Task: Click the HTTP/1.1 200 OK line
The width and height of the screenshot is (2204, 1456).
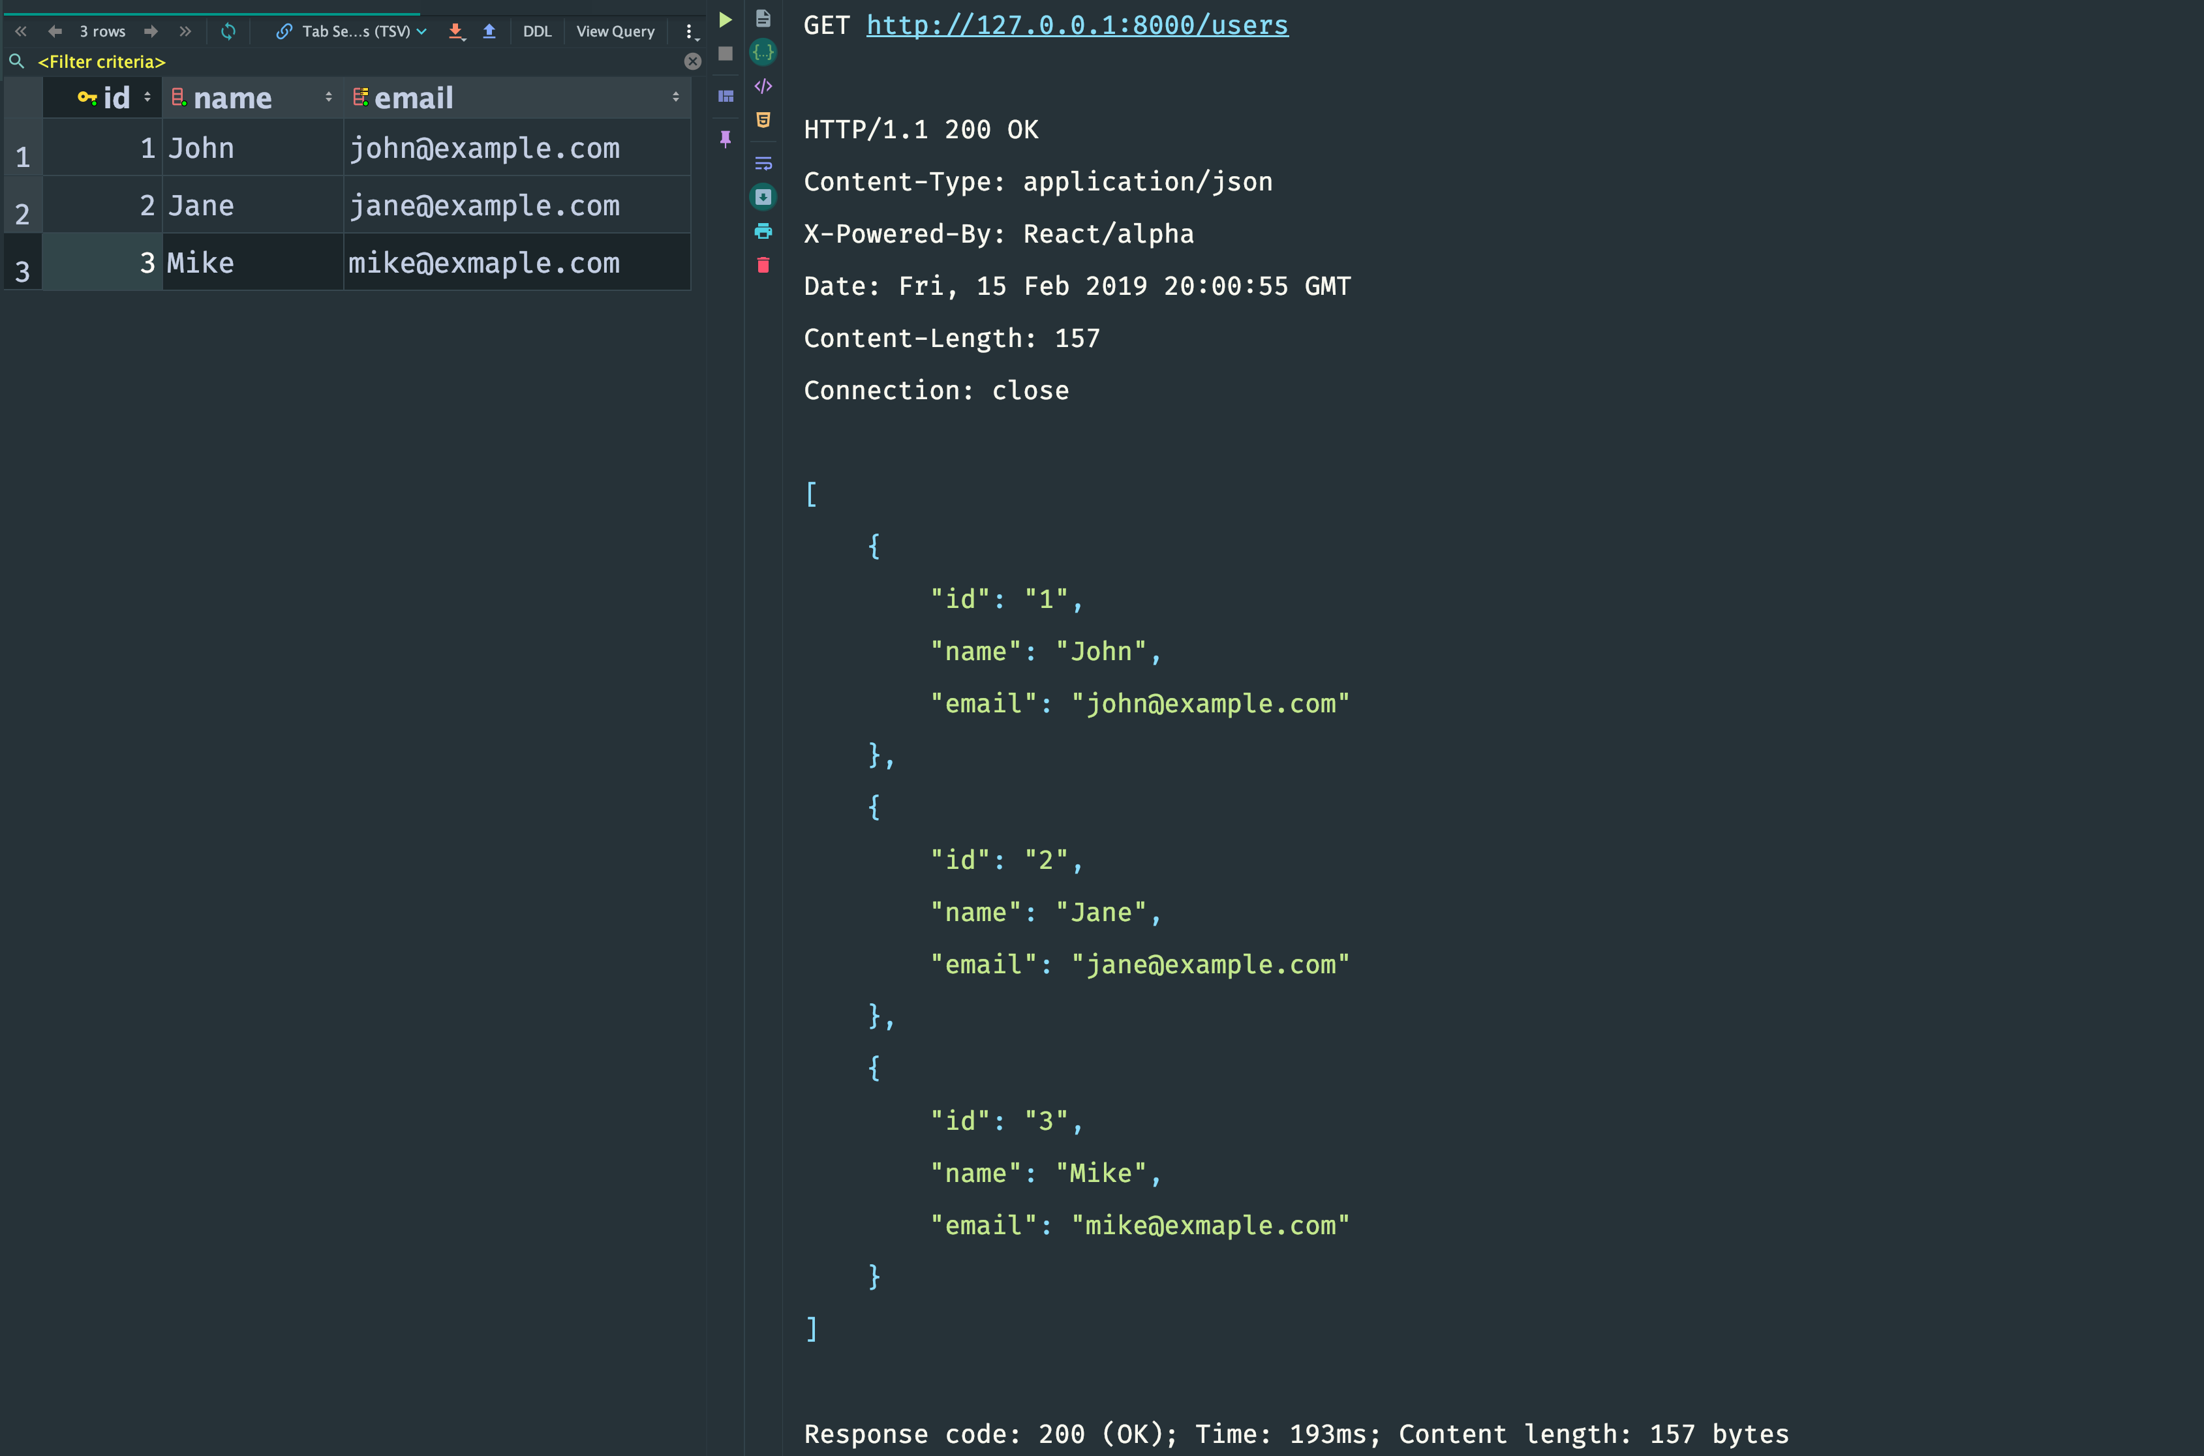Action: click(x=921, y=130)
